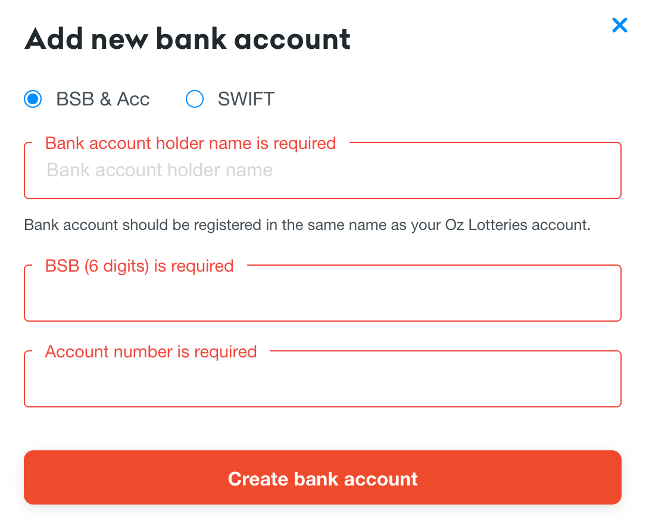Image resolution: width=649 pixels, height=523 pixels.
Task: Click the filled blue dot in the BSB & Acc radio
Action: 33,99
